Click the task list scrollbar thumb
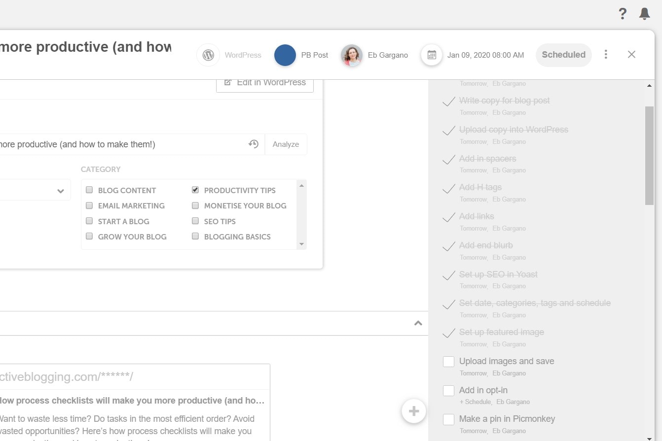 tap(649, 155)
